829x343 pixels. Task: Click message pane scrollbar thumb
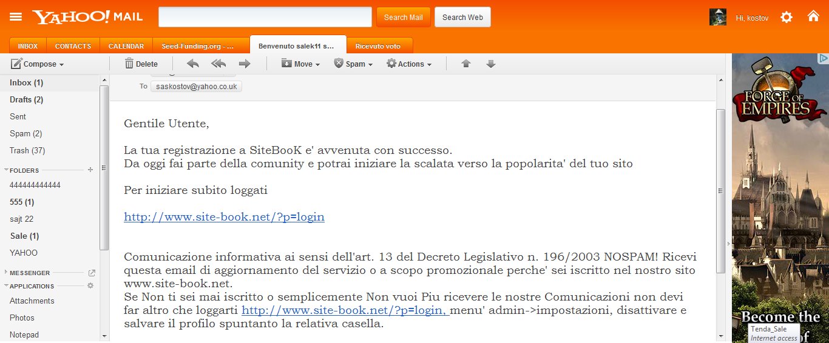click(x=721, y=190)
